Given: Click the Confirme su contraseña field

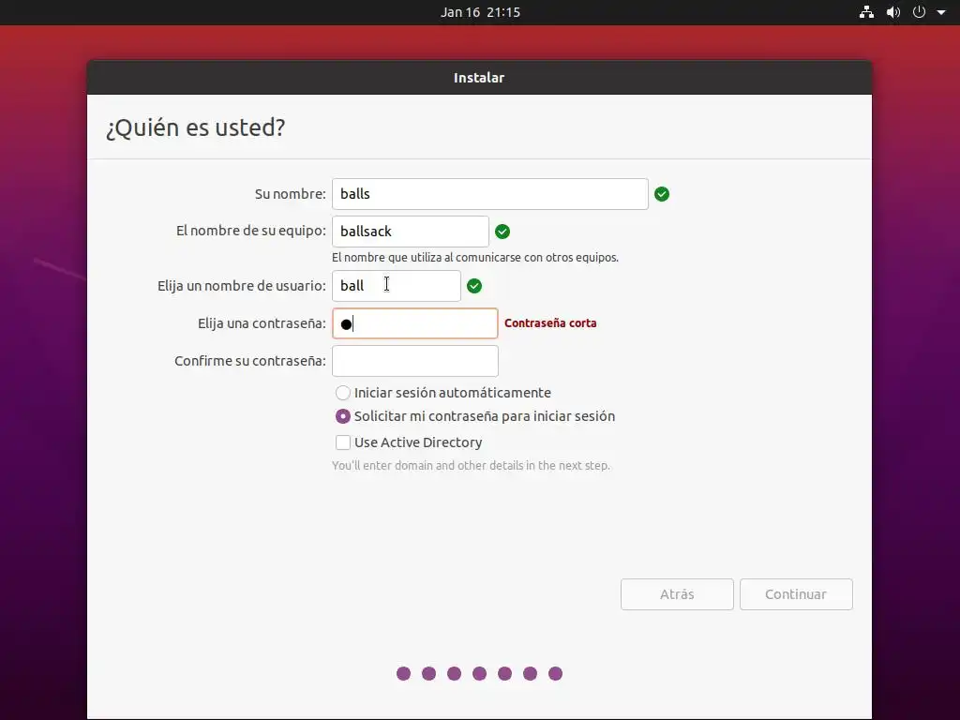Looking at the screenshot, I should point(415,361).
